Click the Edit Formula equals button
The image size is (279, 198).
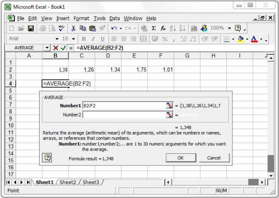71,48
